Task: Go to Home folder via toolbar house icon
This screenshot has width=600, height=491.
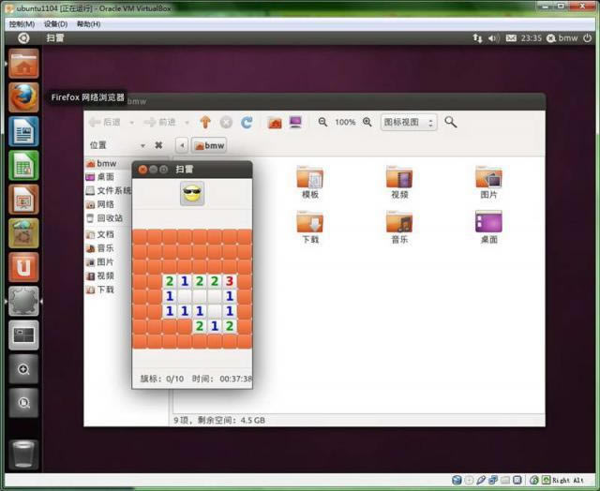Action: click(x=275, y=123)
